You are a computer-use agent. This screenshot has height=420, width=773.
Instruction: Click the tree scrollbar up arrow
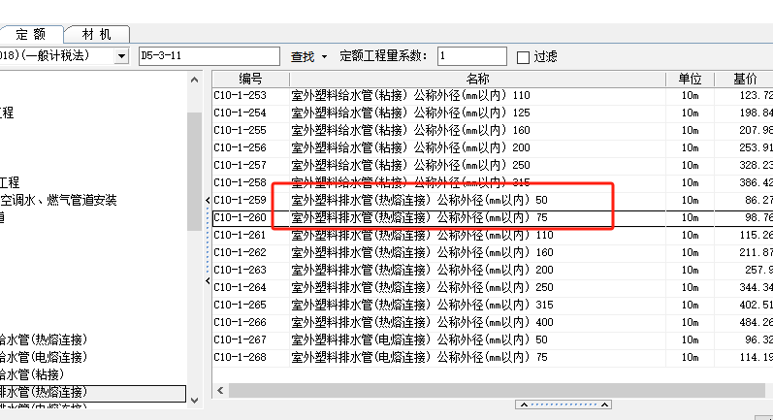click(194, 80)
